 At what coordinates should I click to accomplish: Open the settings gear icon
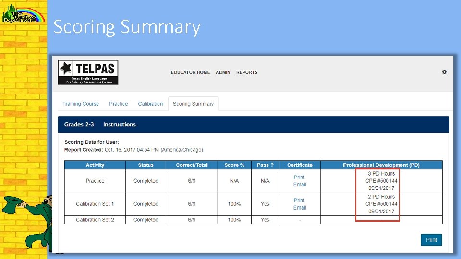pyautogui.click(x=444, y=72)
